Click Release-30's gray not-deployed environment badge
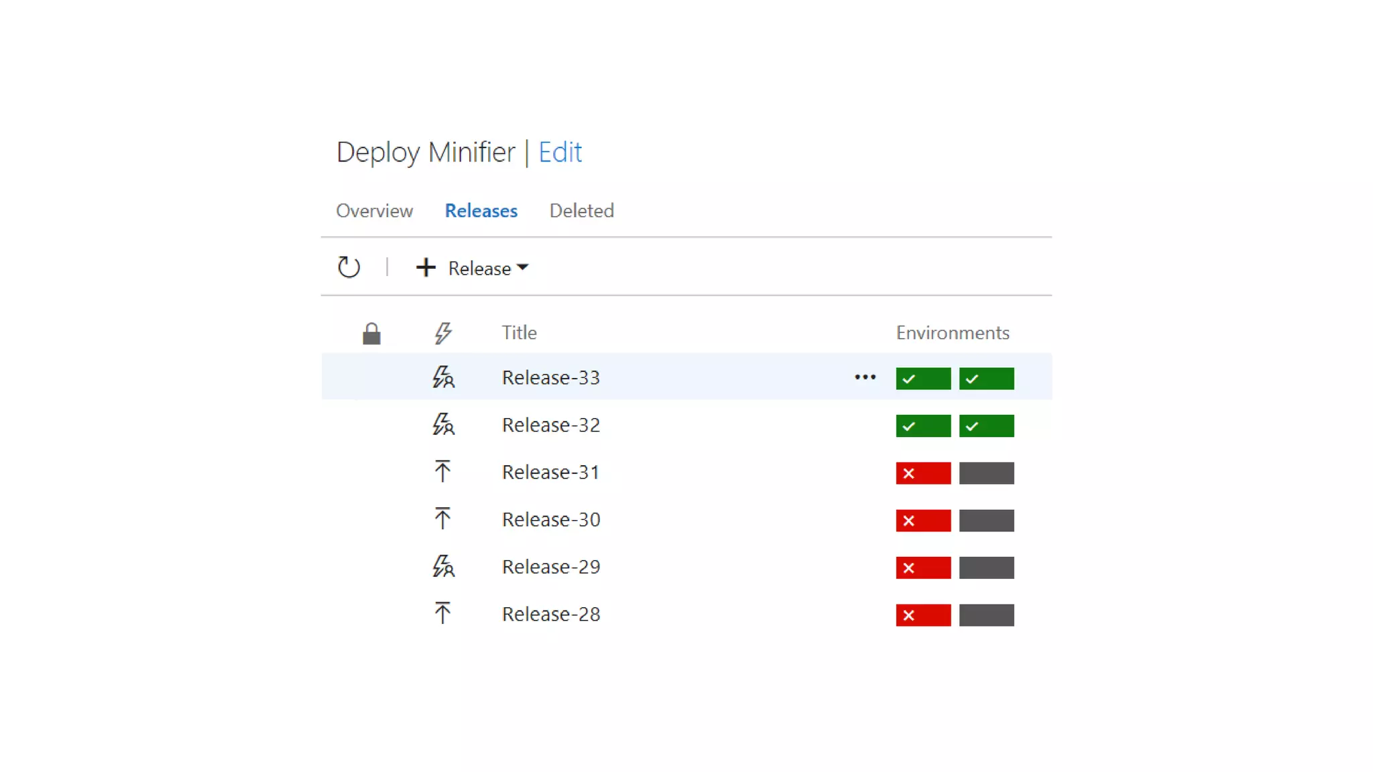 [x=986, y=521]
